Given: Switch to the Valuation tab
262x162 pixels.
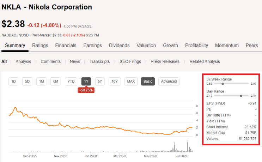Looking at the screenshot, I should tap(146, 46).
